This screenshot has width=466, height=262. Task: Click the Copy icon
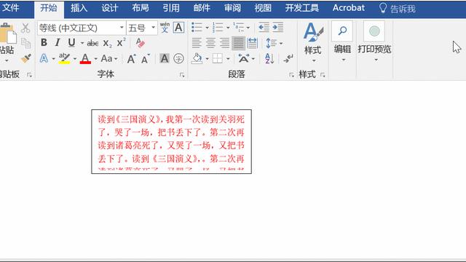[x=26, y=44]
